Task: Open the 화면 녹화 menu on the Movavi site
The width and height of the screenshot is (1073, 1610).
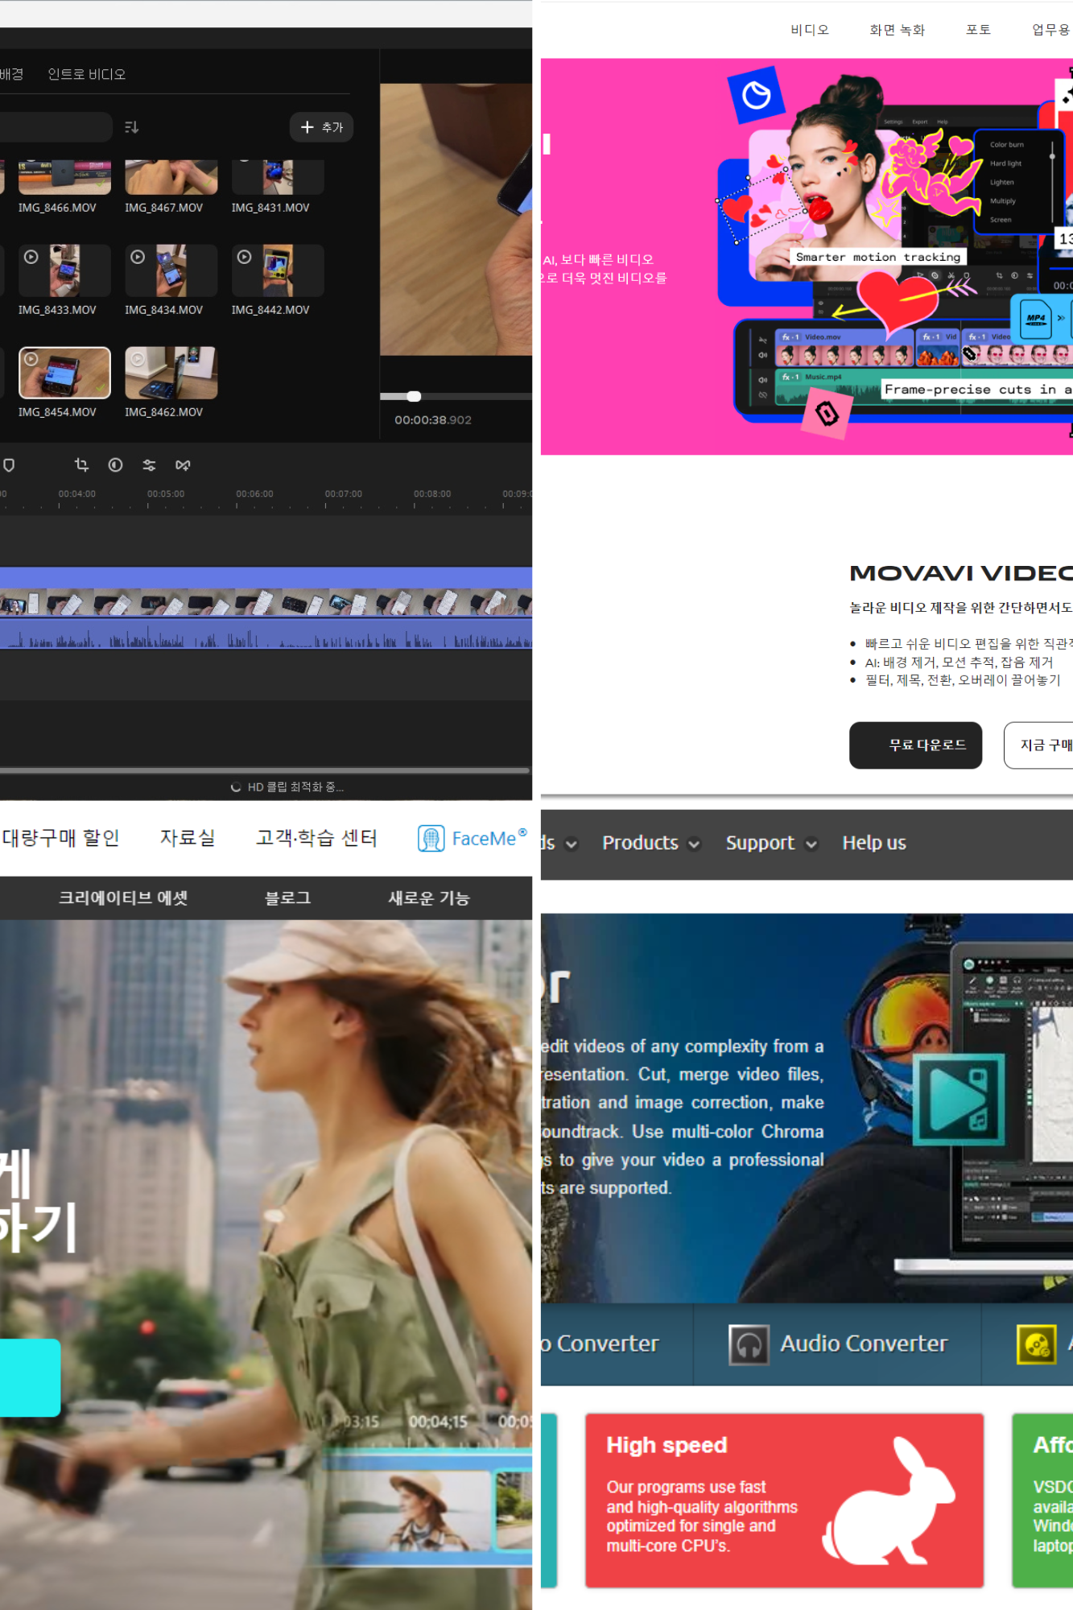Action: 897,30
